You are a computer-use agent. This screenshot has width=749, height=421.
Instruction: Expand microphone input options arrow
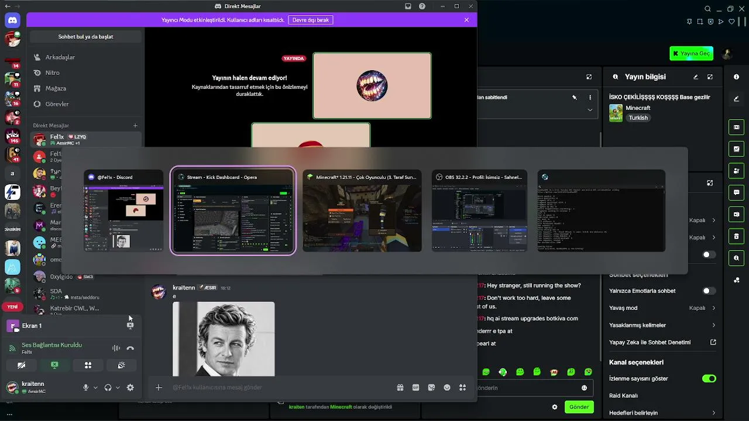coord(95,388)
